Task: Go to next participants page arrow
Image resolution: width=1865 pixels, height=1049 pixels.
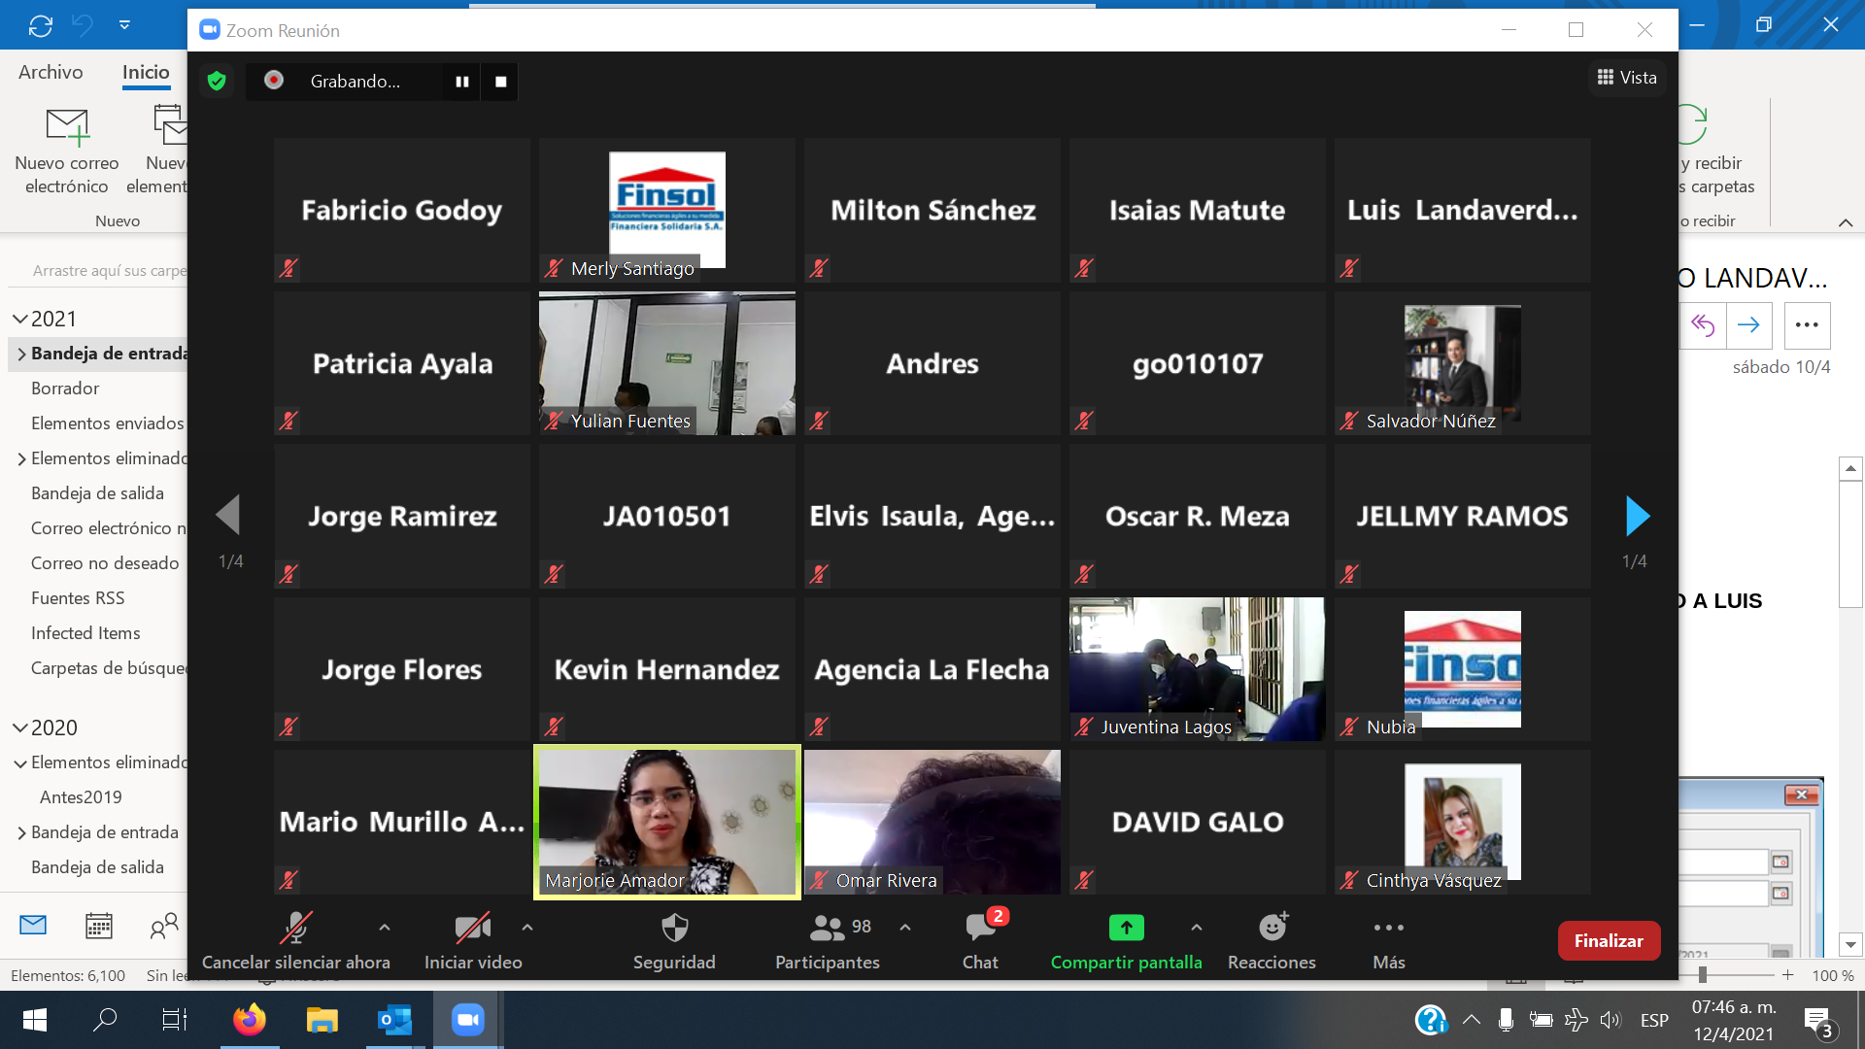Action: click(x=1637, y=516)
